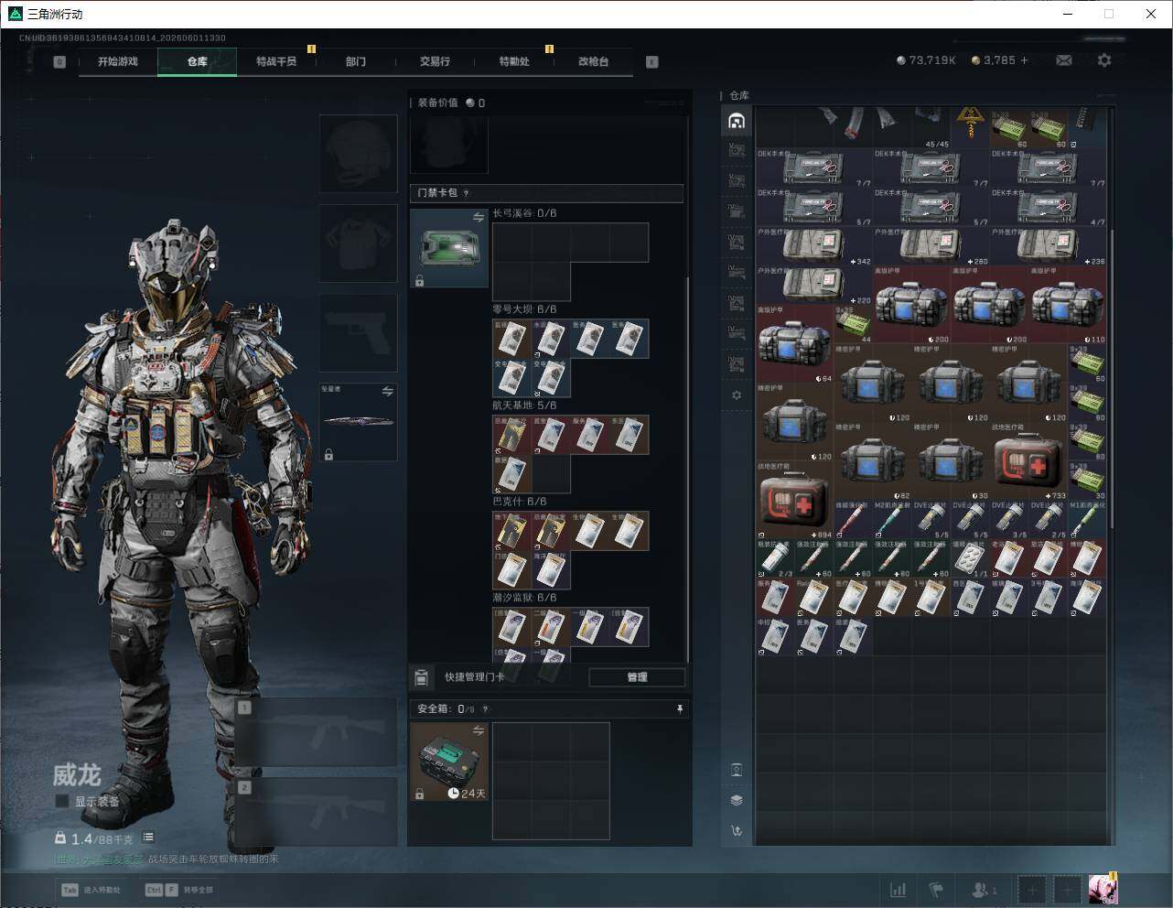The width and height of the screenshot is (1173, 908).
Task: Click the Tab 进入特勤处 shortcut button
Action: (91, 890)
